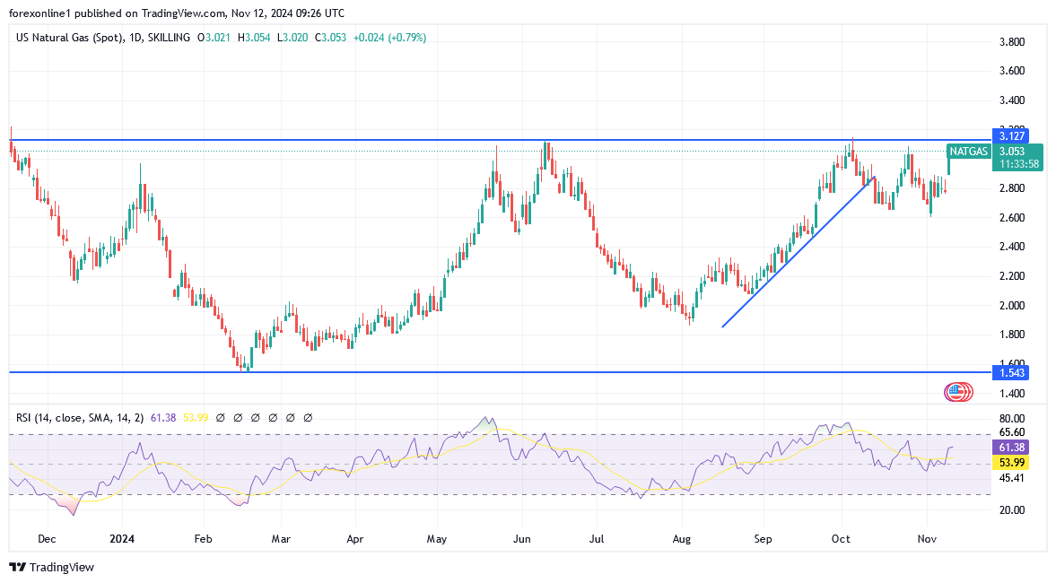Toggle the yellow RSI smoothing value 53.99
Screen dimensions: 1056x583
pyautogui.click(x=196, y=417)
